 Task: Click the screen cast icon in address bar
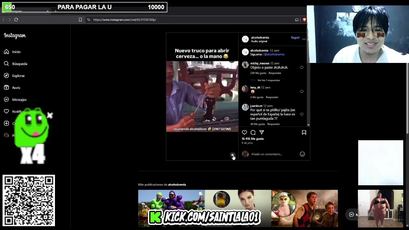click(297, 19)
